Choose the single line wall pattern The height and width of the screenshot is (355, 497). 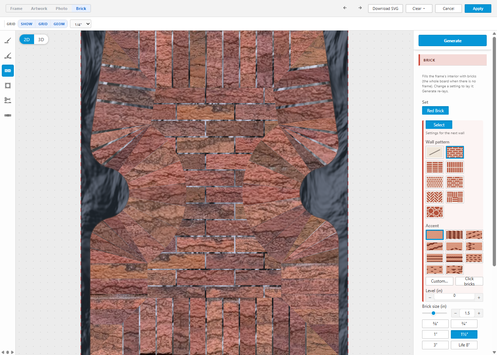[x=435, y=152]
